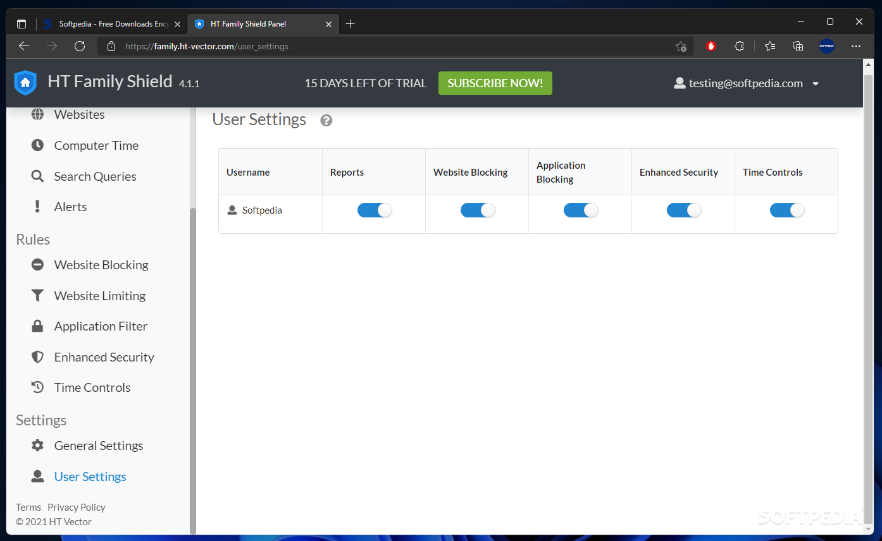
Task: Click the Application Blocking column header
Action: (x=580, y=172)
